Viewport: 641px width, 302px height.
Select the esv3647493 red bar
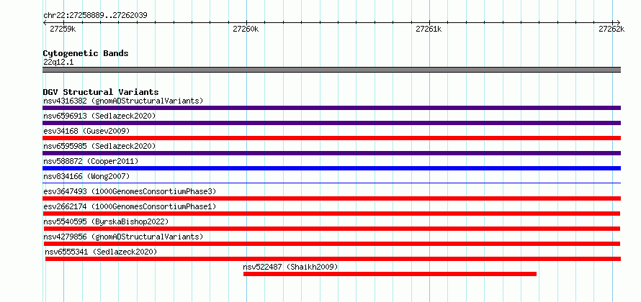tap(331, 198)
